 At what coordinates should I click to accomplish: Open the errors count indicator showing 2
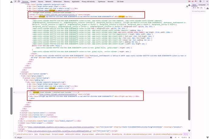point(190,1)
